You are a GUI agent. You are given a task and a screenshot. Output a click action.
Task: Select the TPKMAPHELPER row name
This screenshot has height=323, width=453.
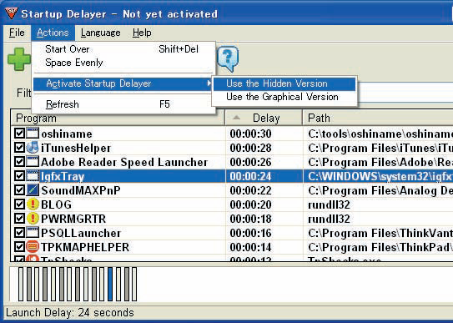tap(85, 247)
